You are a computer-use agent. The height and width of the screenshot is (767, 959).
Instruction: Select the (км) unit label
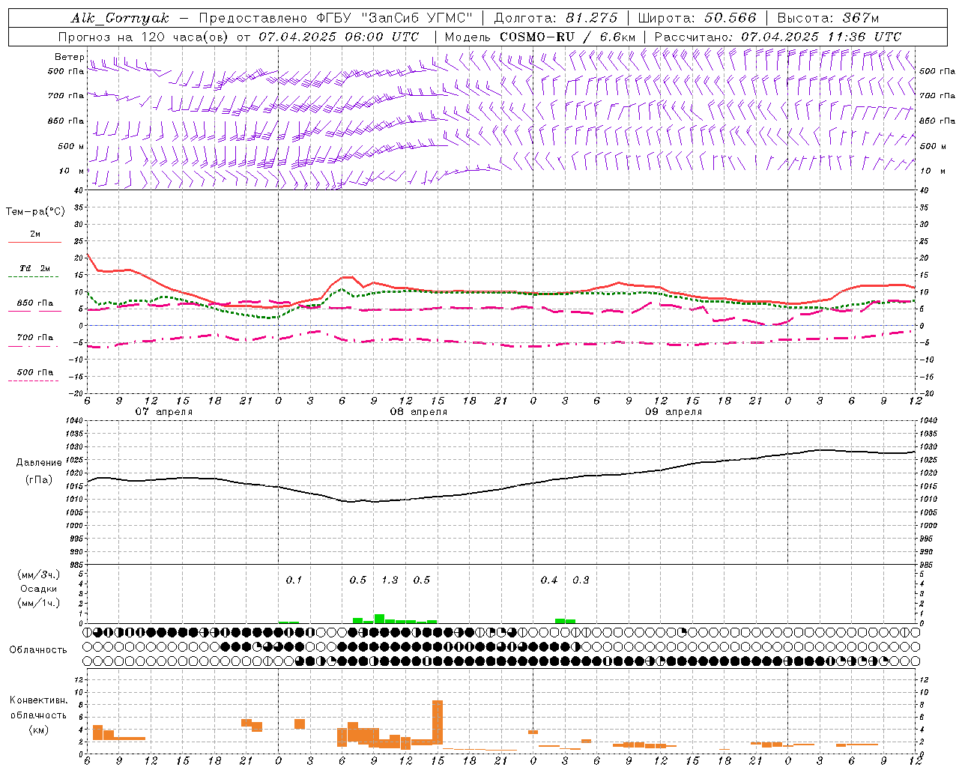coord(39,730)
